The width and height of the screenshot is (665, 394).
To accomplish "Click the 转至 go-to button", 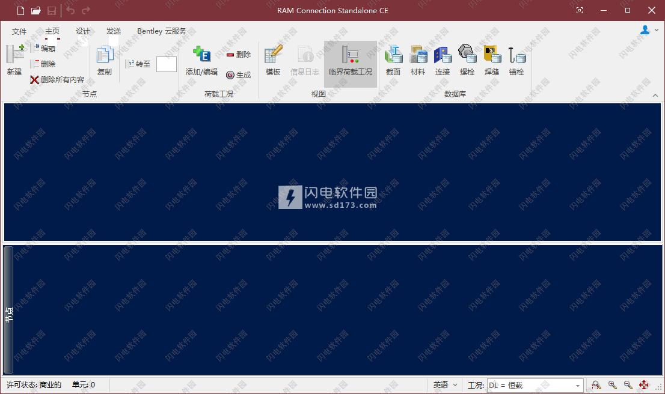I will [139, 64].
